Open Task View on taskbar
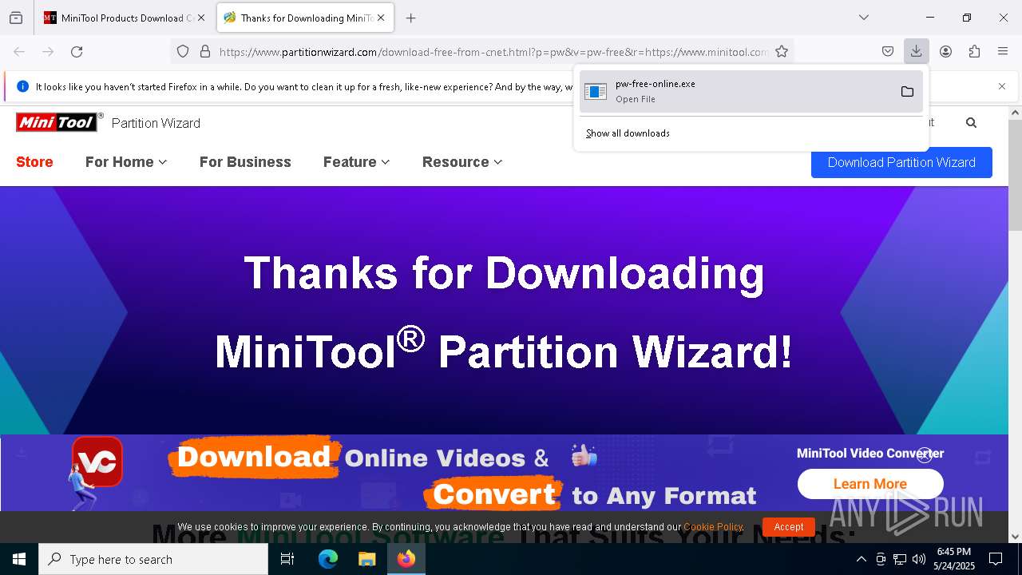The width and height of the screenshot is (1022, 575). pyautogui.click(x=287, y=559)
